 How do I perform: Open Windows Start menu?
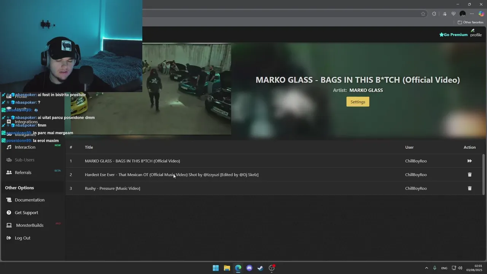pyautogui.click(x=216, y=268)
